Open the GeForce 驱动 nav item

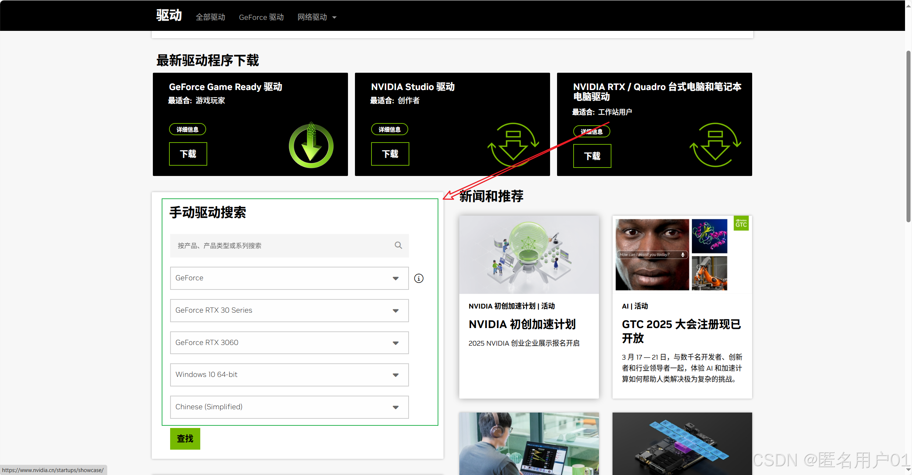click(261, 17)
